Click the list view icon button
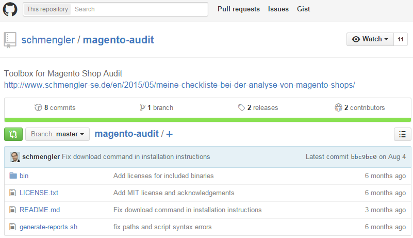The height and width of the screenshot is (238, 413). [x=402, y=134]
